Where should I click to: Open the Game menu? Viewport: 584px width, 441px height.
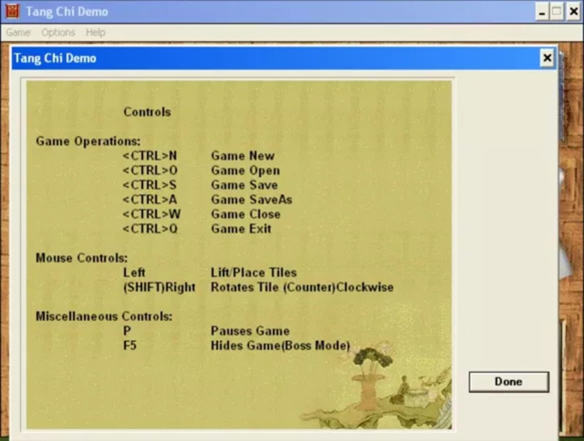(x=18, y=32)
